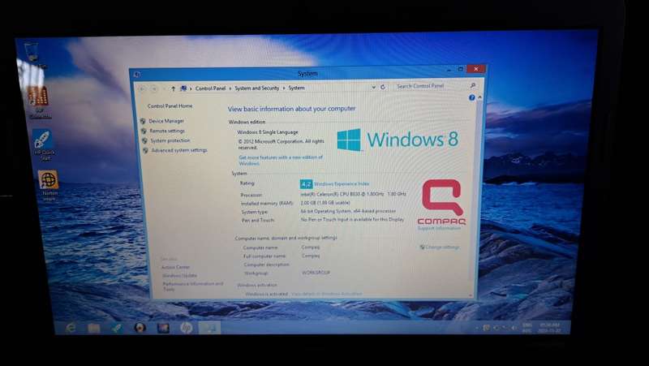
Task: Click the WORKGROUP value text
Action: tap(316, 273)
